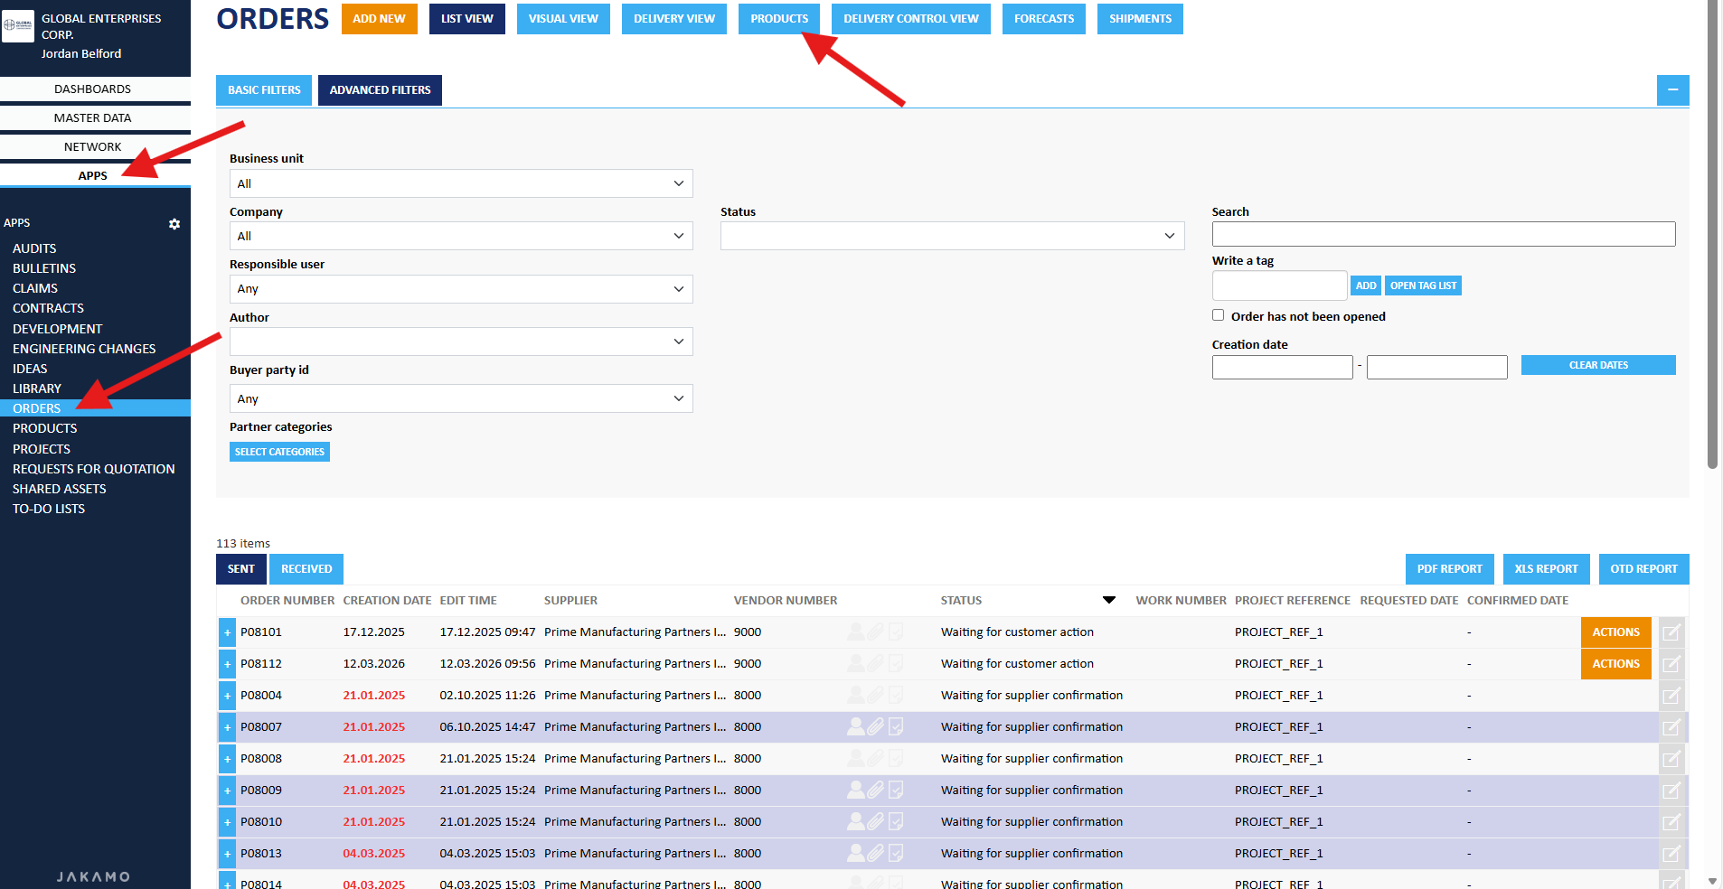Click edit icon for order P08101
Screen dimensions: 1723x889
pos(1671,632)
